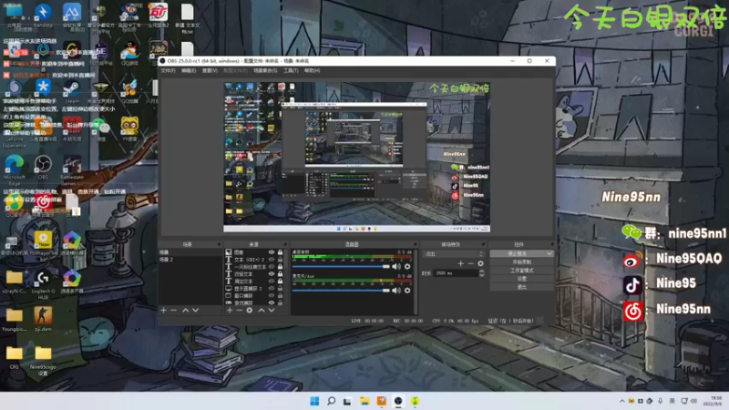Click the Mic/Aux volume slider
Viewport: 729px width, 410px height.
pos(341,291)
